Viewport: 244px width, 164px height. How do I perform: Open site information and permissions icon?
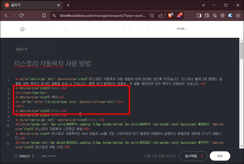point(54,16)
